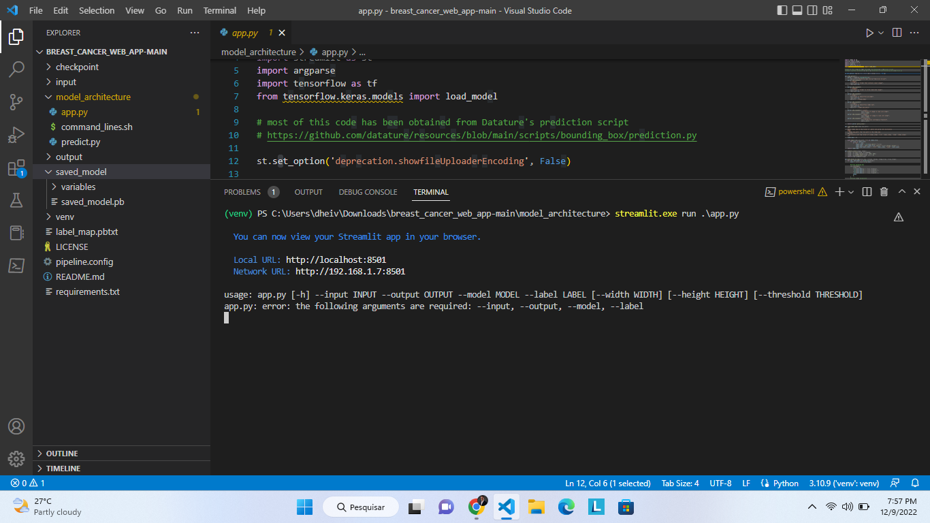Open the Terminal menu
The image size is (930, 523).
(x=219, y=10)
